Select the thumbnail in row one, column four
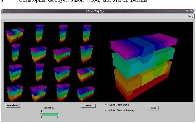 [x=87, y=33]
